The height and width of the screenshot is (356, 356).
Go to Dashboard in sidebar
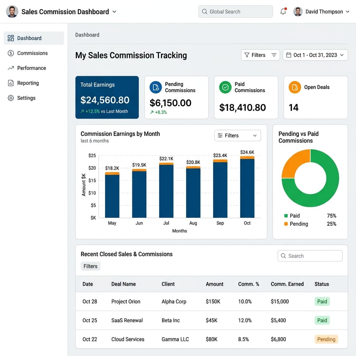[34, 38]
